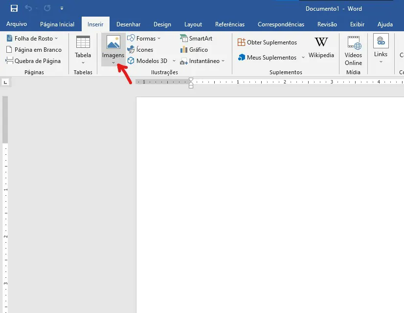This screenshot has width=404, height=313.
Task: Click the Instantâneo screenshot icon
Action: click(184, 61)
